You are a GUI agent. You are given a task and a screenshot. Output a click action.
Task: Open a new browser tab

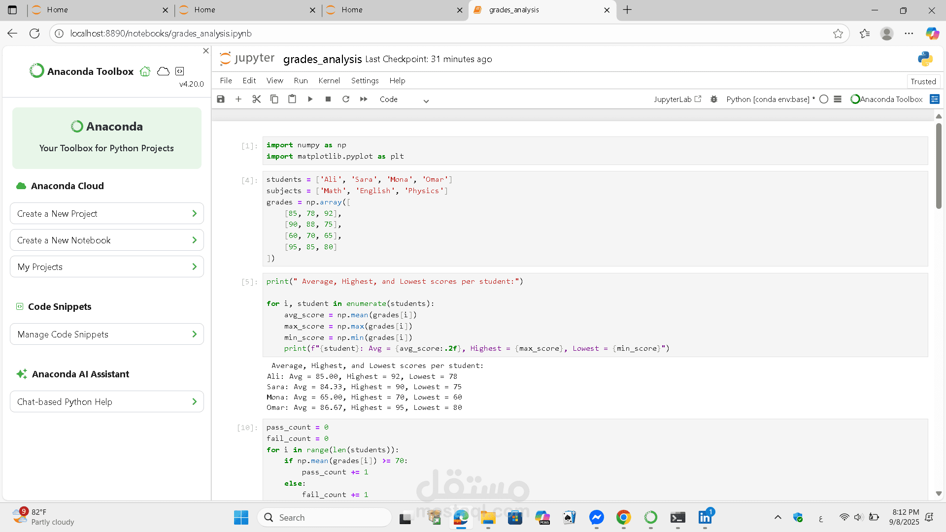[627, 10]
